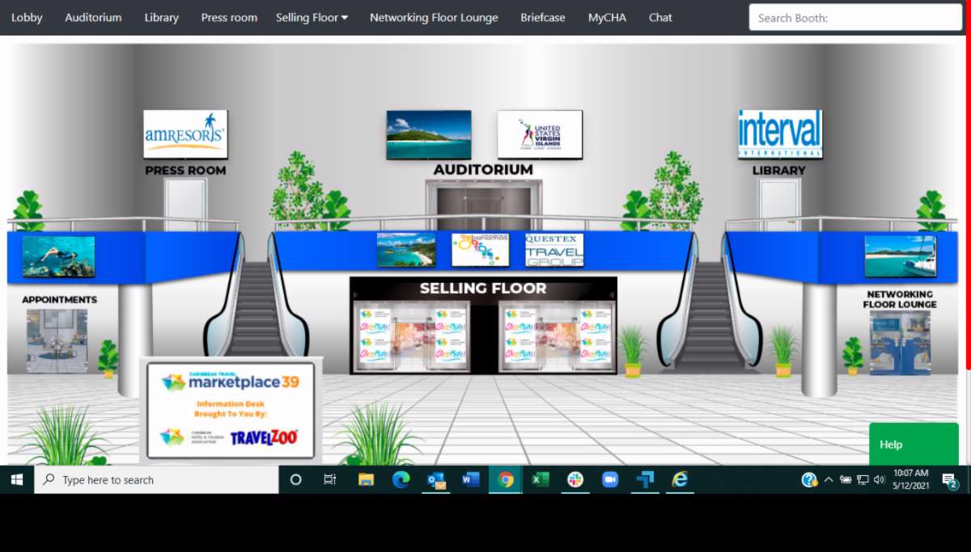This screenshot has height=552, width=971.
Task: Open Chat from the top navigation
Action: click(660, 18)
